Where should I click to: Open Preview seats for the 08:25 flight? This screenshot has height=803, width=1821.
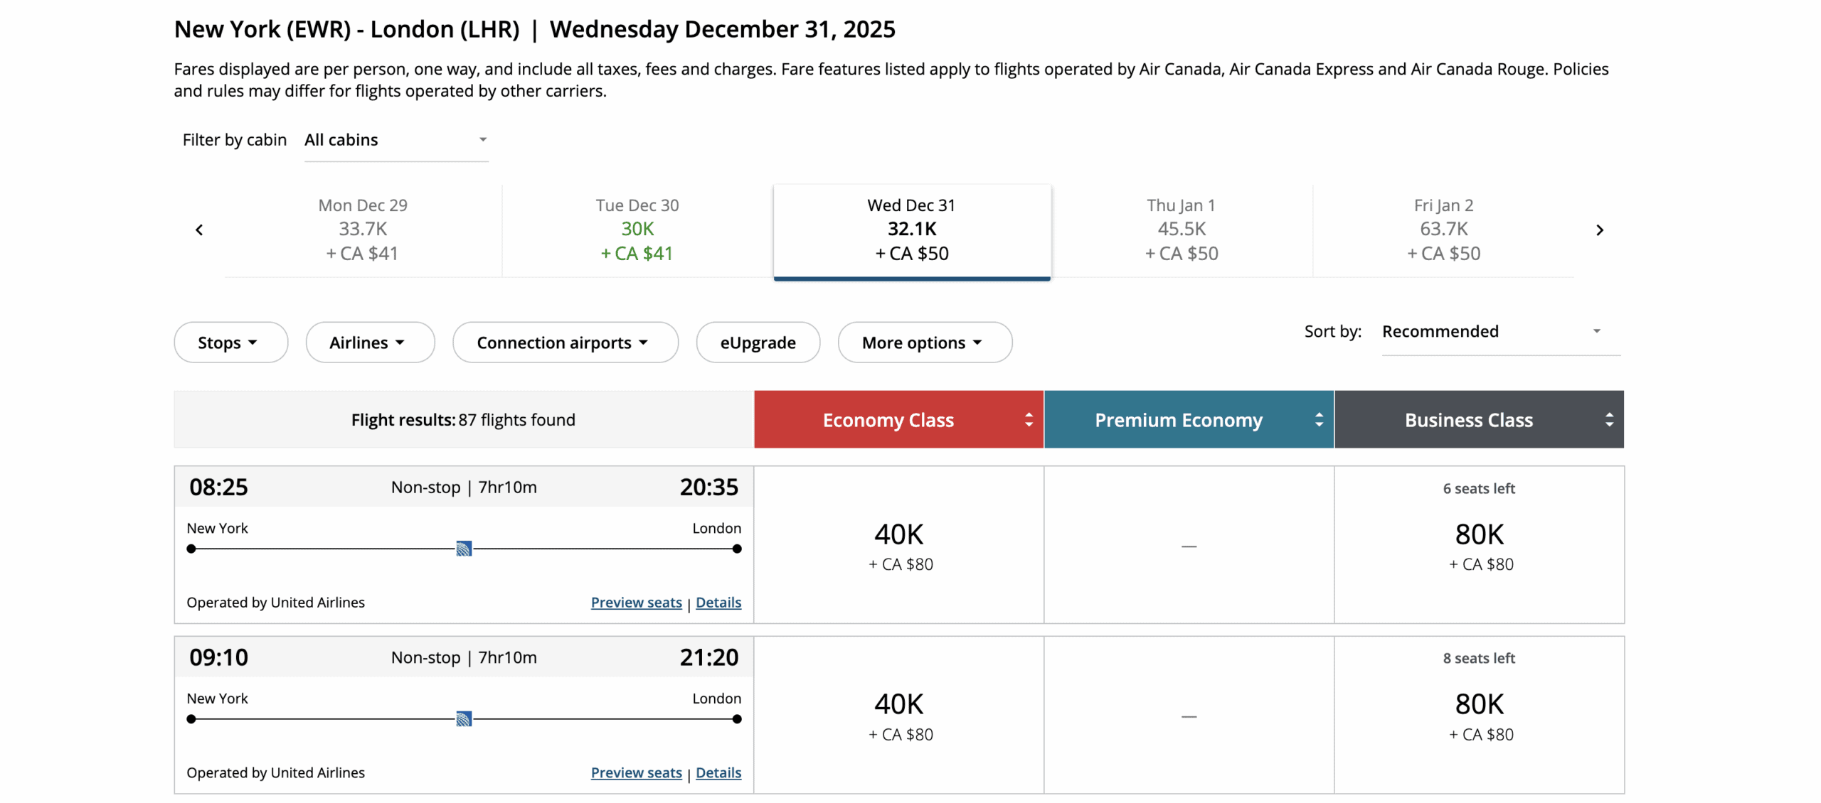click(636, 602)
